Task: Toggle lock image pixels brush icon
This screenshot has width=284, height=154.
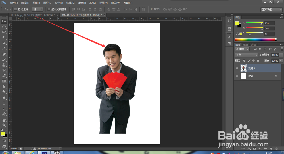Action: click(x=249, y=61)
